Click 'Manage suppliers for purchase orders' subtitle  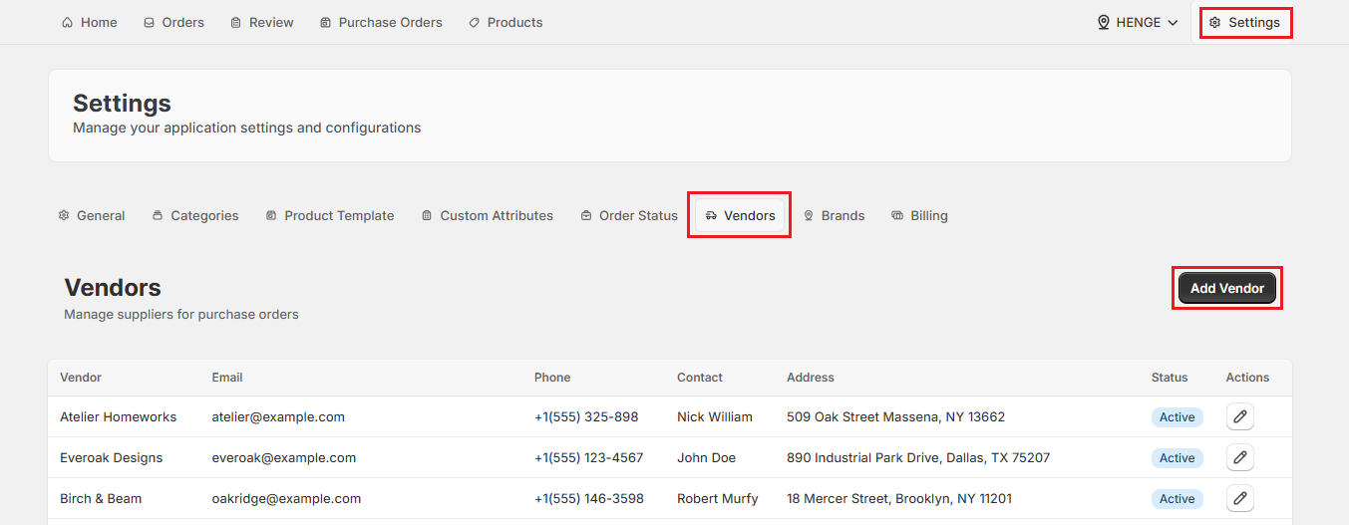(181, 314)
